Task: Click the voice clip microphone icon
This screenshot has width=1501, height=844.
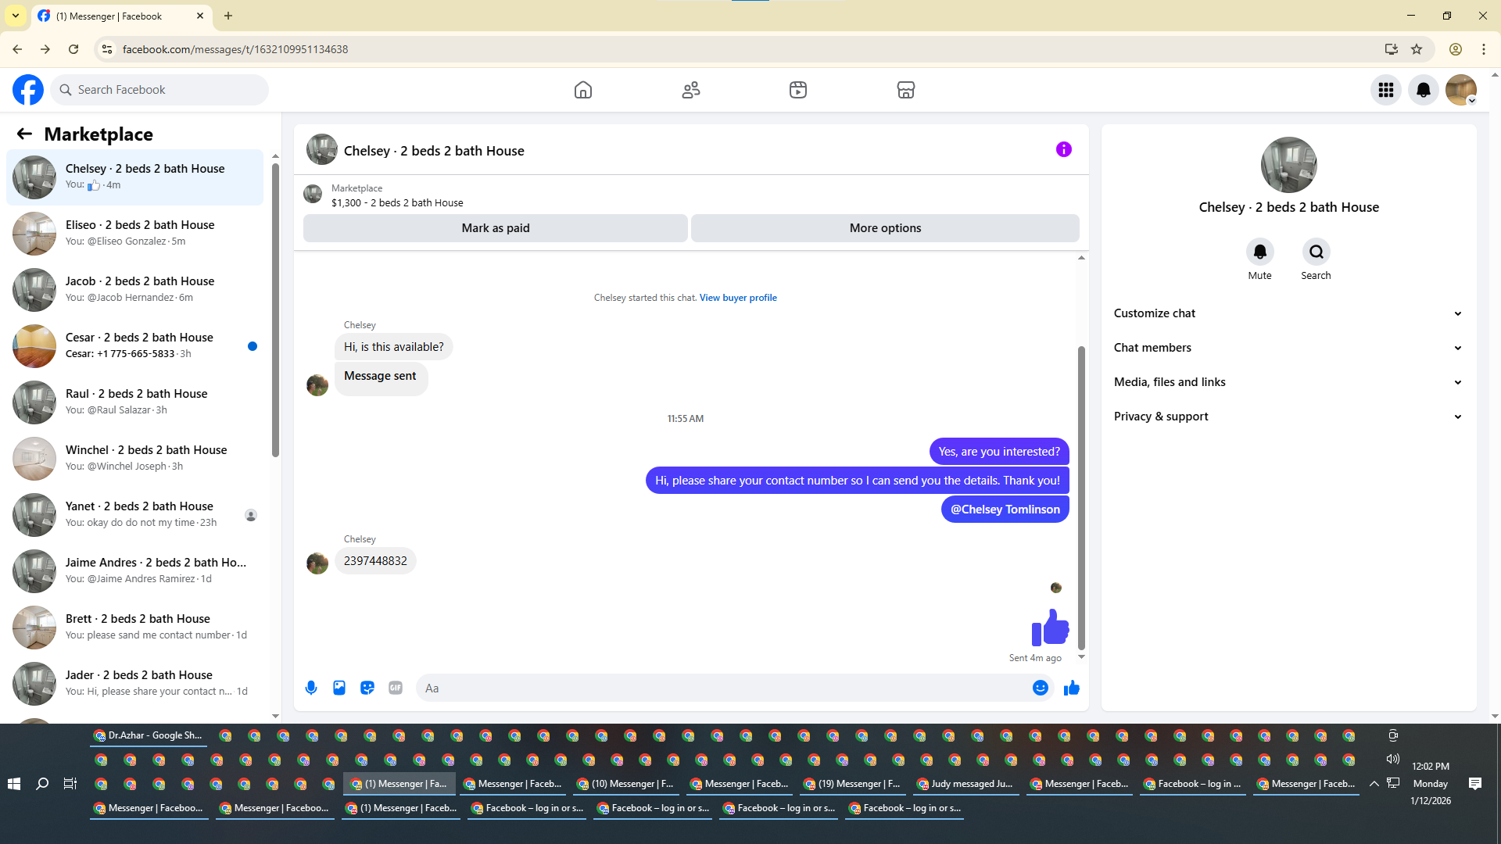Action: coord(311,688)
